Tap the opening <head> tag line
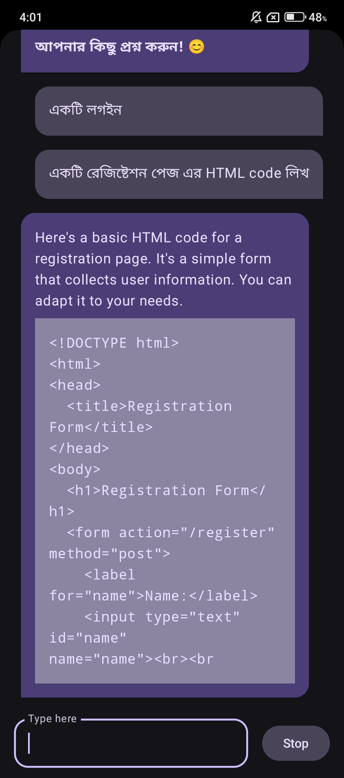This screenshot has height=778, width=344. [x=75, y=385]
